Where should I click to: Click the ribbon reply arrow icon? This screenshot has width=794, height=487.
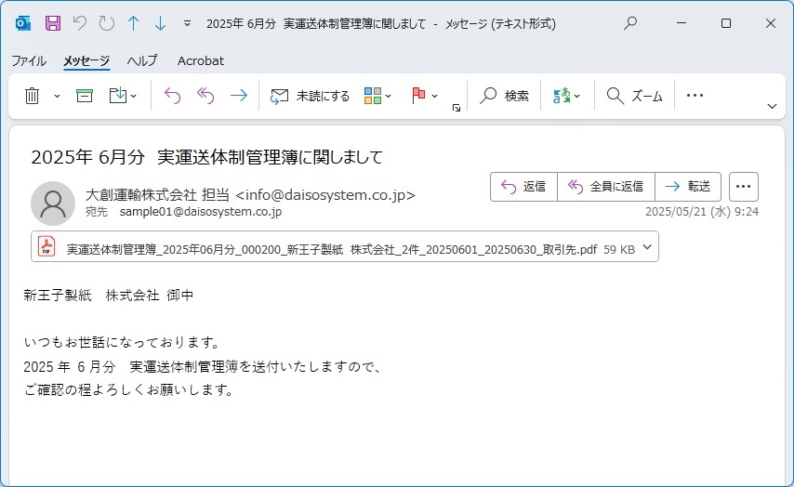[x=172, y=96]
